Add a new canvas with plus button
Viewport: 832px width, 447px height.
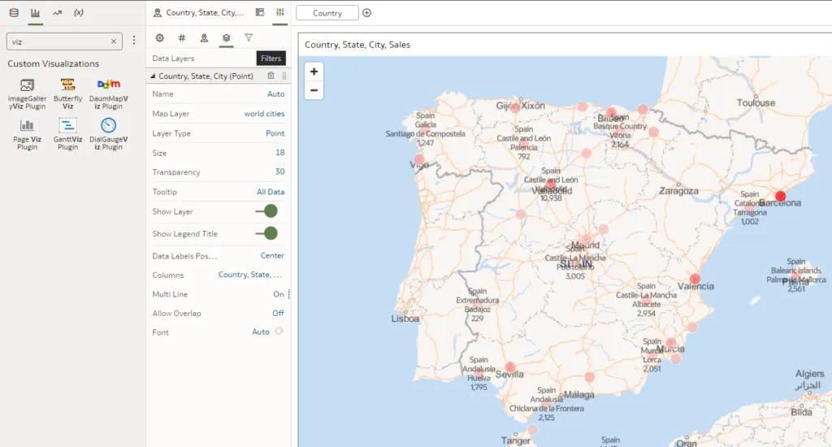point(366,13)
